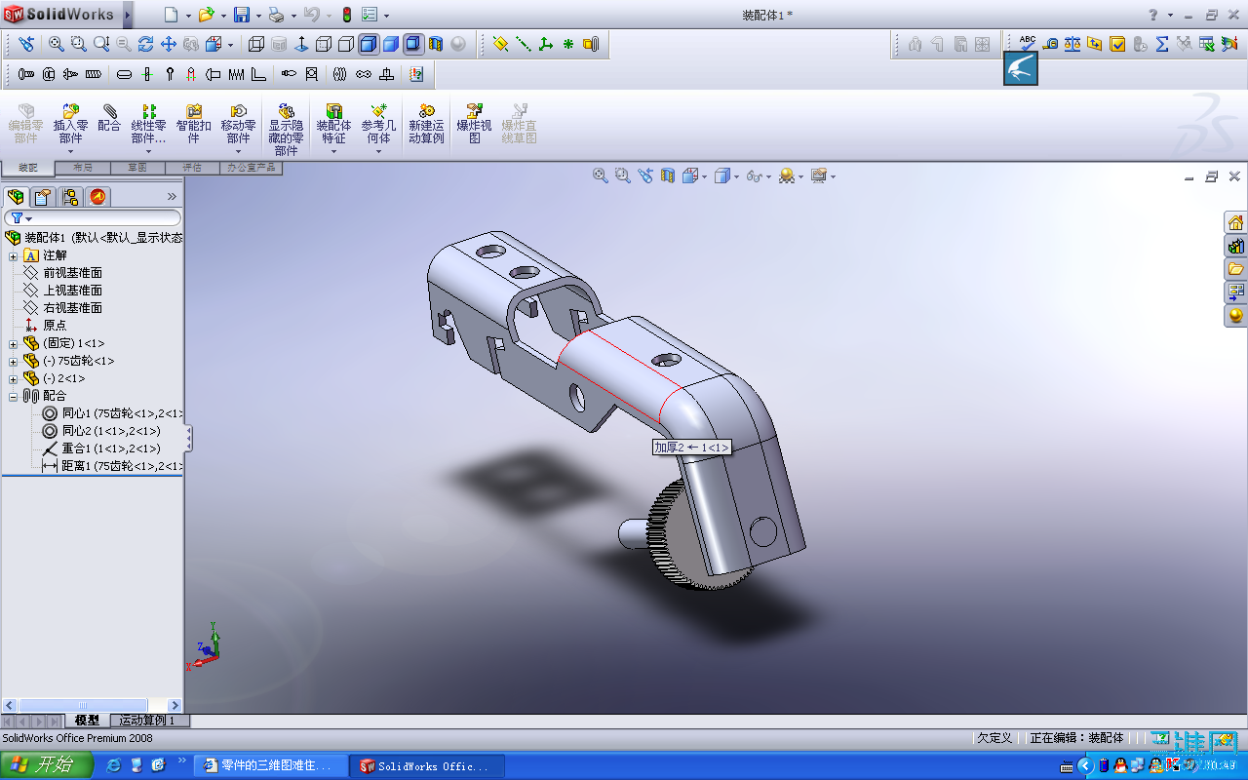This screenshot has height=780, width=1248.
Task: Click the Save icon in the title toolbar
Action: tap(241, 15)
